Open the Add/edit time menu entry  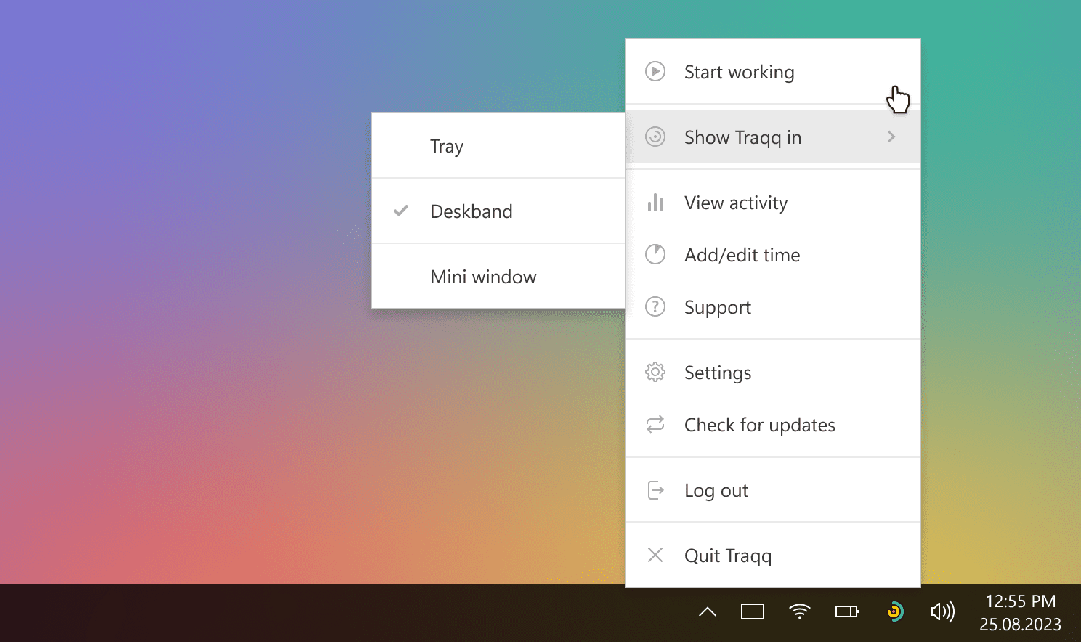(x=773, y=255)
